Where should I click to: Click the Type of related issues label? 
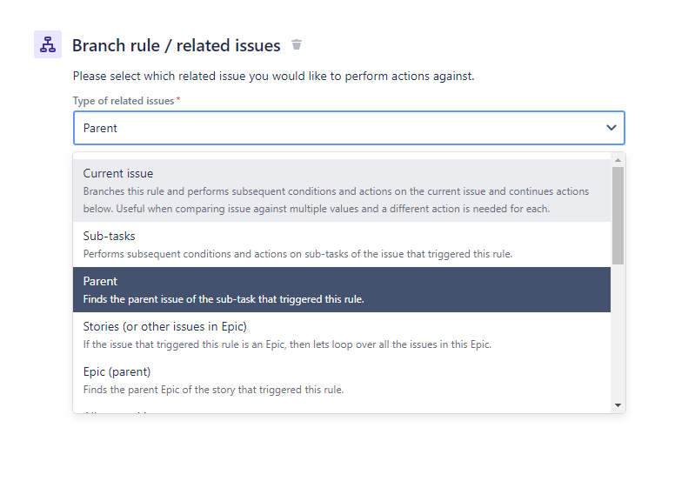(124, 101)
